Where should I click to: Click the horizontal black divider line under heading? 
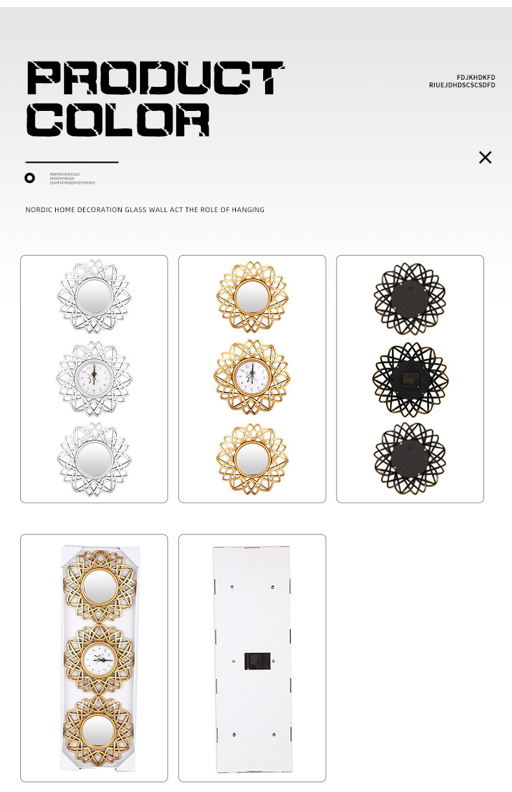[72, 162]
